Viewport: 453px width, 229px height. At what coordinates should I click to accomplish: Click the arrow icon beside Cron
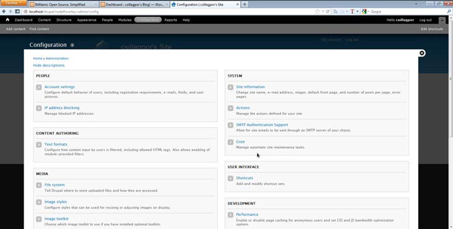[231, 142]
